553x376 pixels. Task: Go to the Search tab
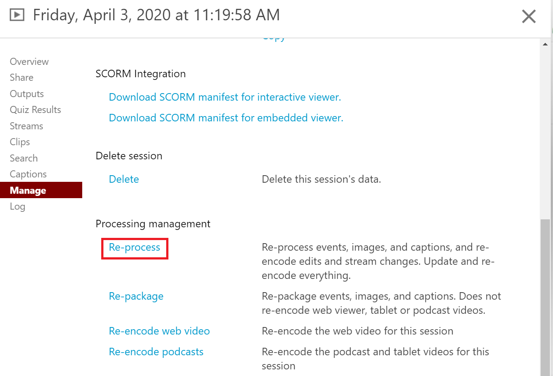(x=24, y=158)
